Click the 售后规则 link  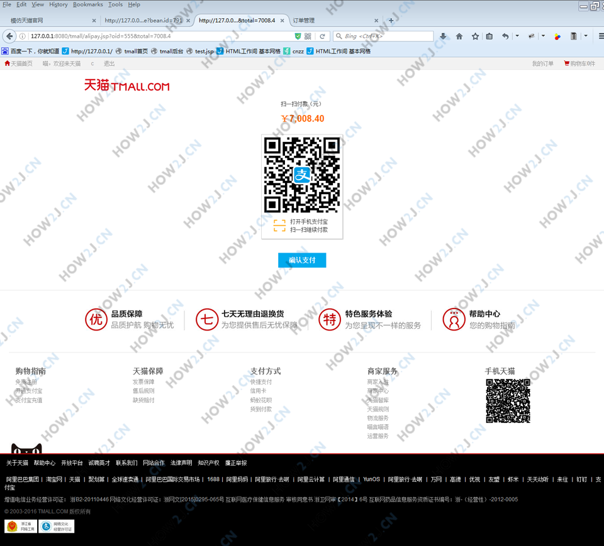pyautogui.click(x=143, y=391)
